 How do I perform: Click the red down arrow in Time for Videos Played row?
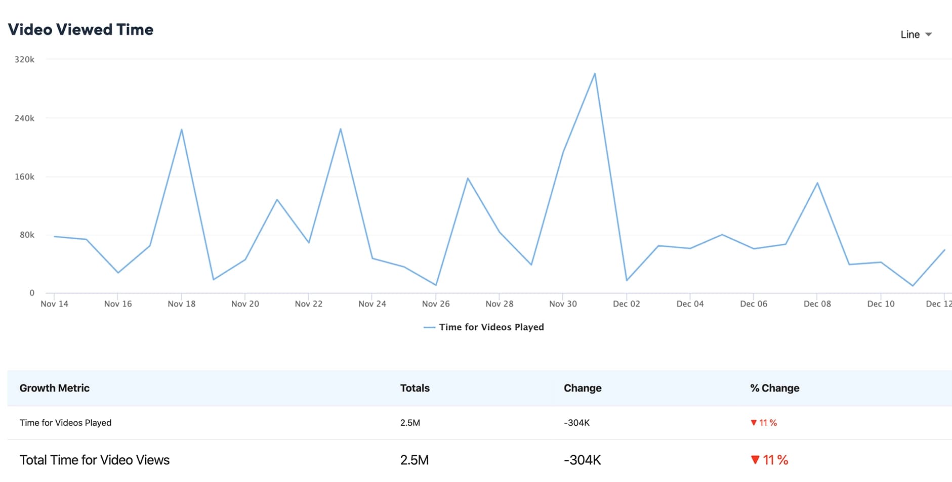click(754, 423)
